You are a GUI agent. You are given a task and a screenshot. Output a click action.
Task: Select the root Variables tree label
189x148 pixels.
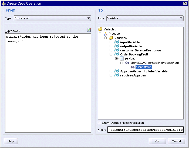[110, 29]
